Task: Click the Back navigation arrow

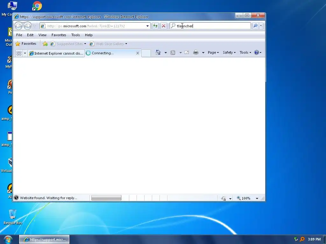Action: [x=19, y=26]
